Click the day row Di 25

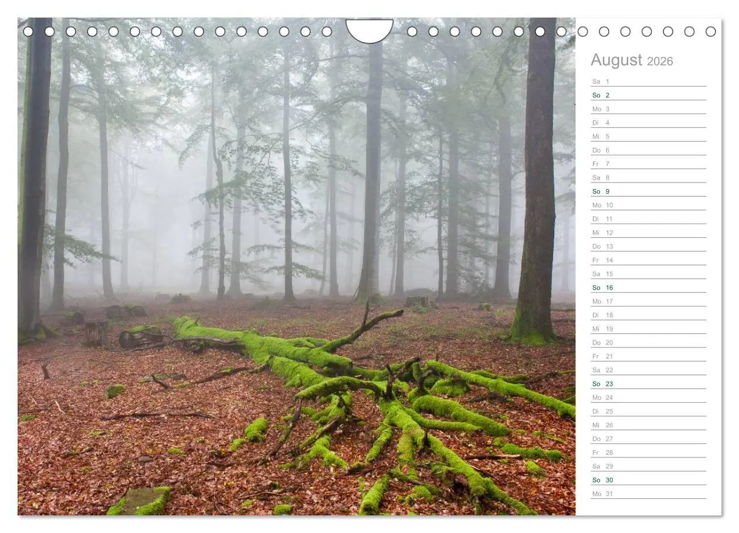coord(648,411)
